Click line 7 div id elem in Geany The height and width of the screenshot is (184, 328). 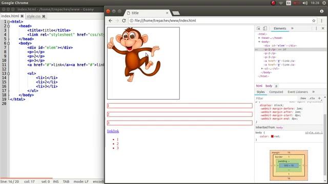(50, 48)
